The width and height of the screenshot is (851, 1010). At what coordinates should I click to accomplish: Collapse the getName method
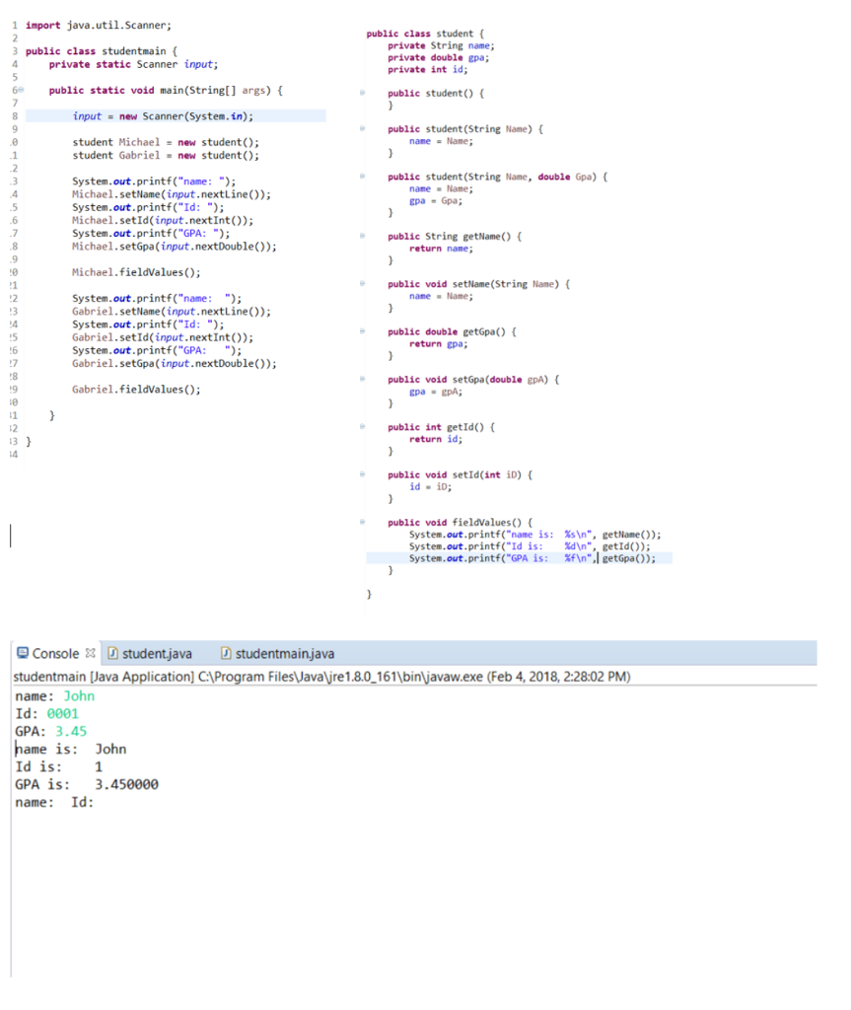[x=361, y=236]
